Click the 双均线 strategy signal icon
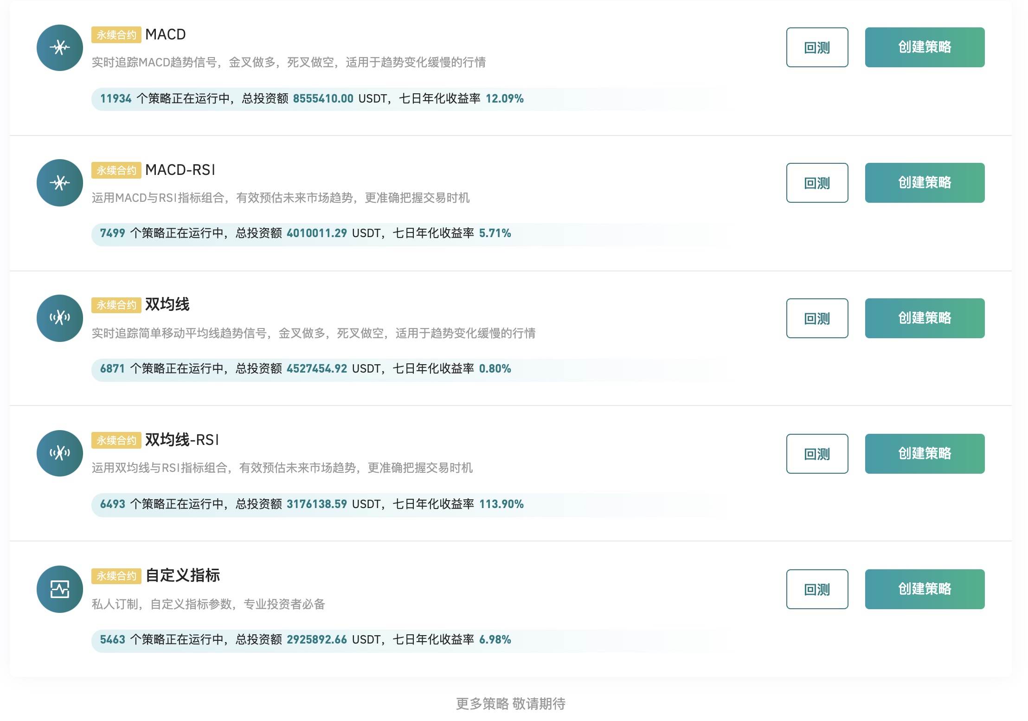1028x721 pixels. (60, 318)
